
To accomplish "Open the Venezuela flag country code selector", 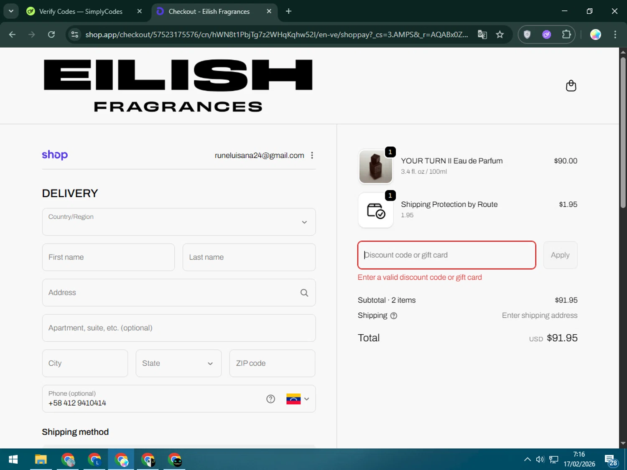I will pos(298,399).
